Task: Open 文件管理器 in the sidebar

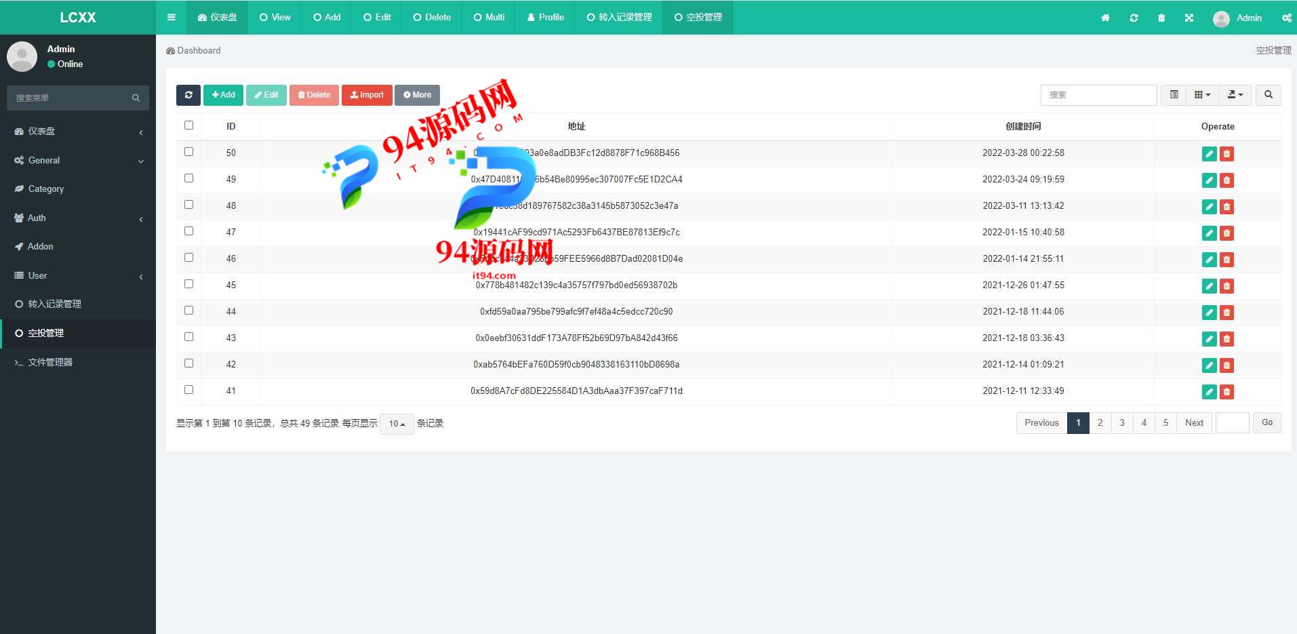Action: [x=78, y=363]
